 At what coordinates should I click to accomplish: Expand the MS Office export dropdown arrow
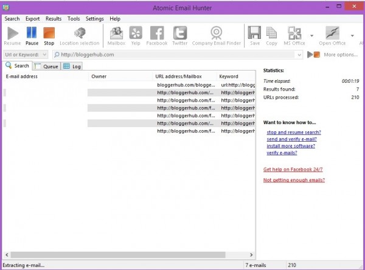pos(311,36)
